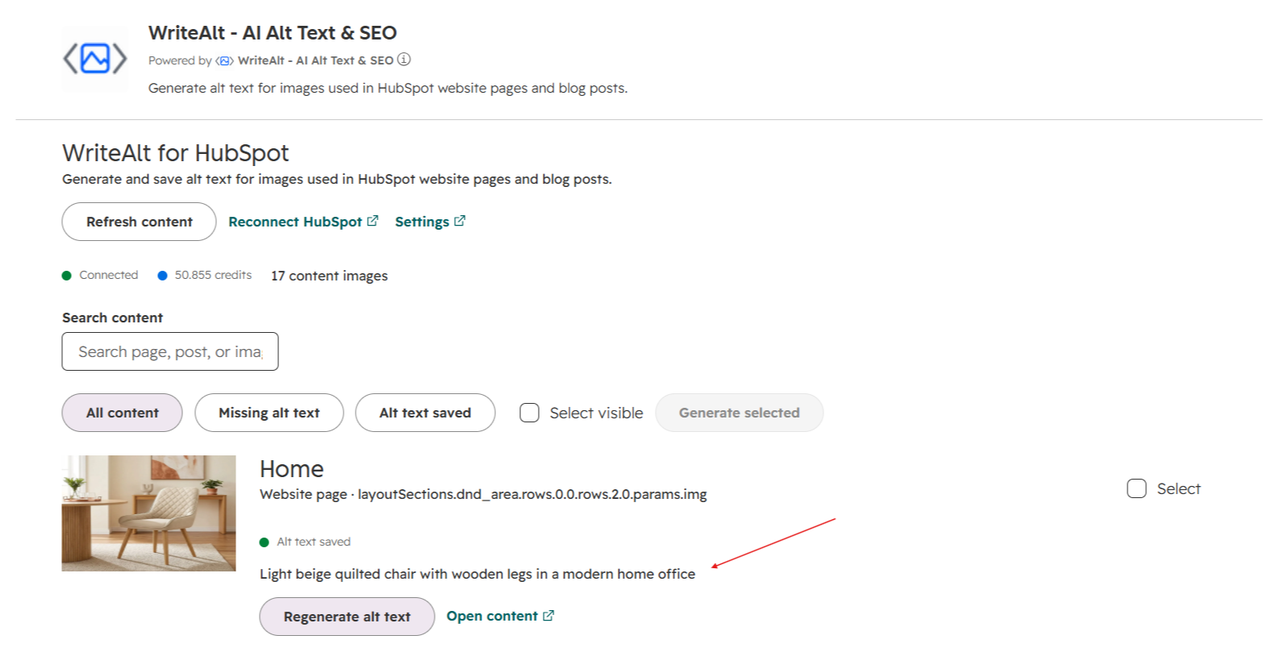Check the Select visible checkbox
This screenshot has height=648, width=1288.
(529, 413)
